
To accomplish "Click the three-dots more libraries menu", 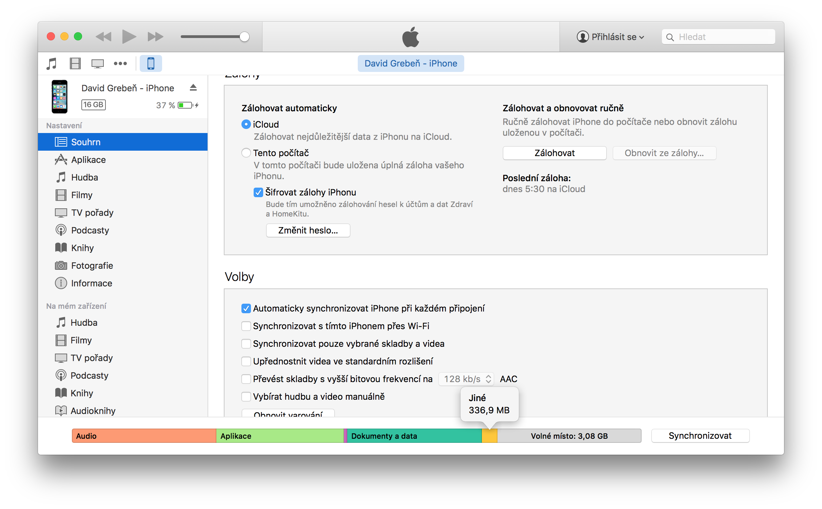I will (x=120, y=63).
